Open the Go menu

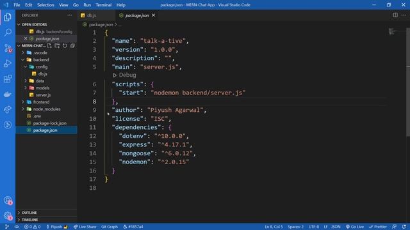[x=76, y=5]
